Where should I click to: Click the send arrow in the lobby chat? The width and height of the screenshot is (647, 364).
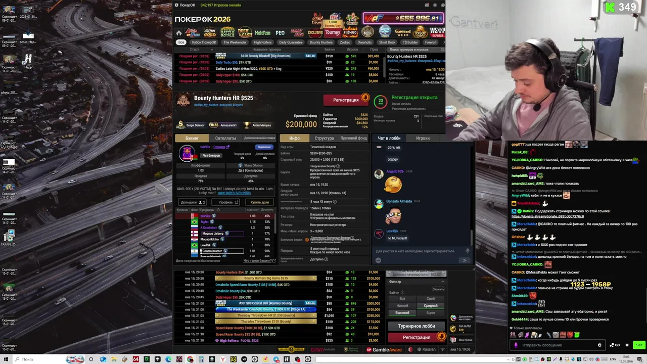[x=465, y=260]
